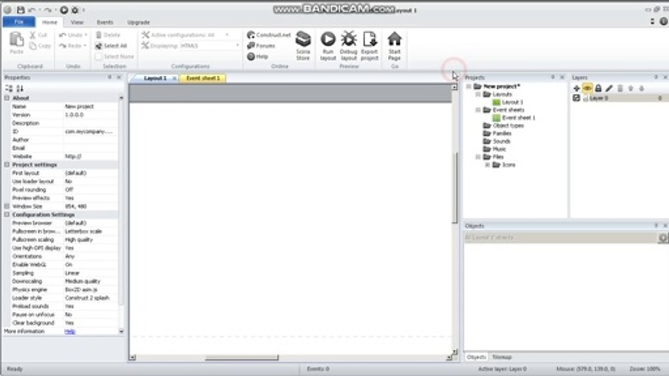Expand the Window Size property
Screen dimensions: 669x376
[x=7, y=206]
